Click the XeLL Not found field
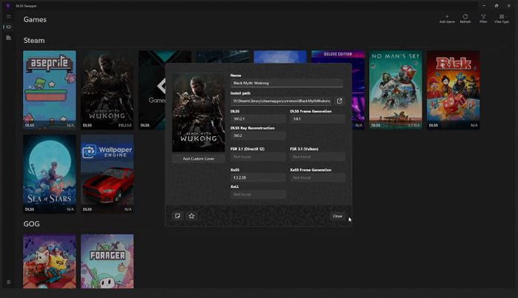Screen dimensions: 518x298 click(258, 194)
